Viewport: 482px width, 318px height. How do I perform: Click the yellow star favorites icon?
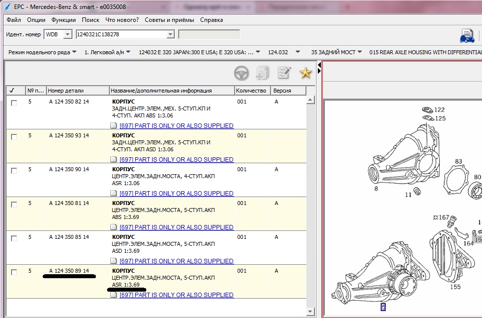point(305,73)
